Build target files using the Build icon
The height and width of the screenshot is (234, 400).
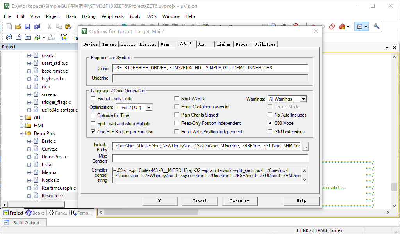pyautogui.click(x=18, y=37)
